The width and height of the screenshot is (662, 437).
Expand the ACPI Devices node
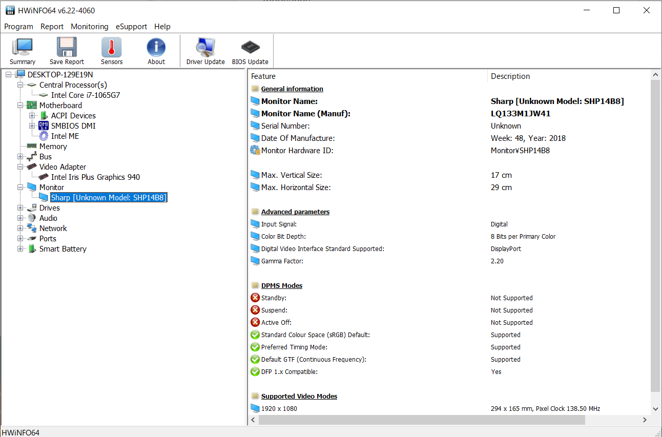point(32,116)
